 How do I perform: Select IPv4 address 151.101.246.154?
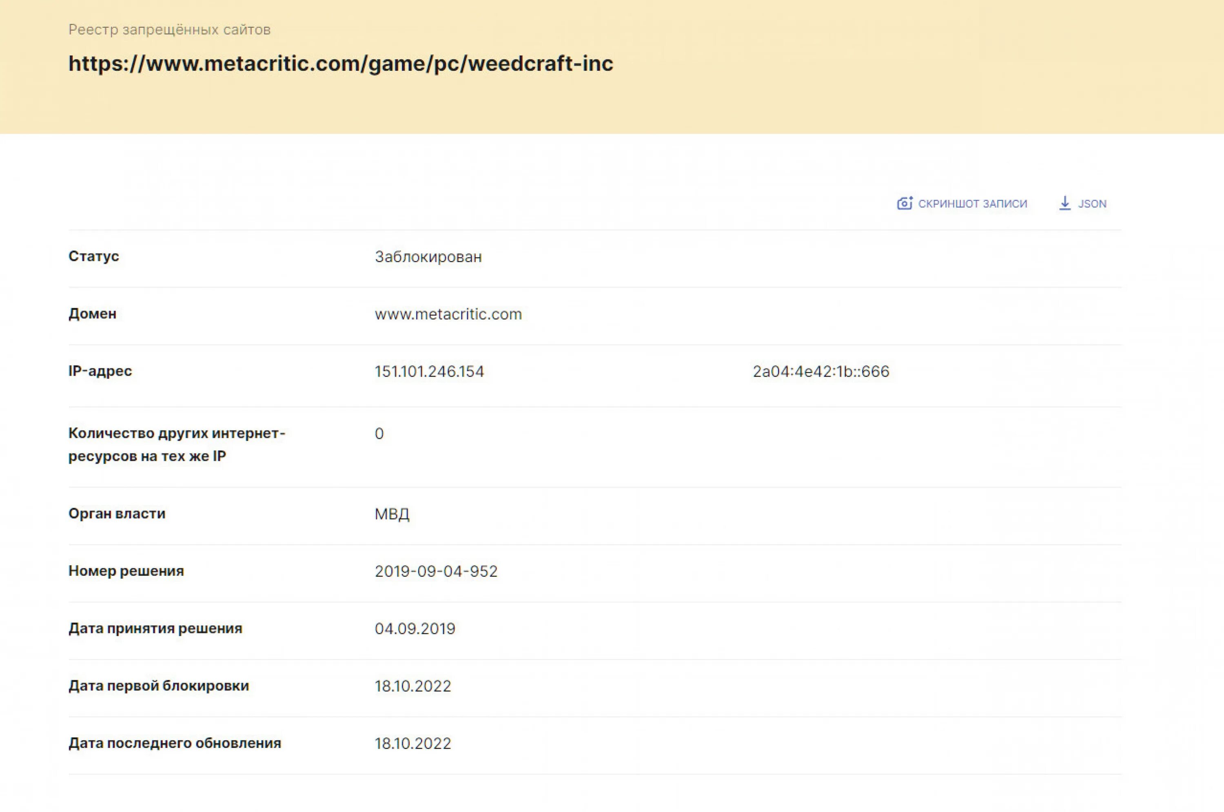point(429,371)
